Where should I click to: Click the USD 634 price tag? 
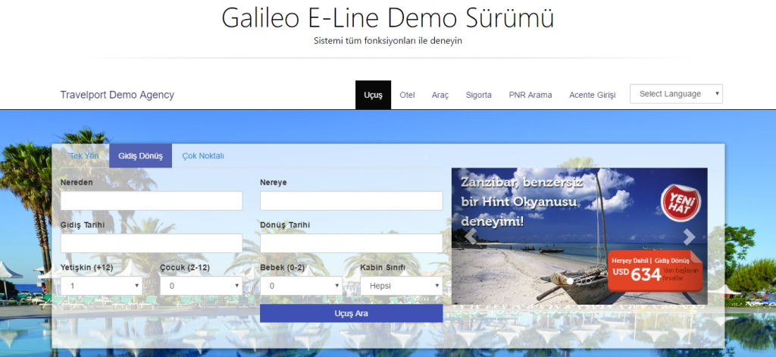click(x=655, y=271)
